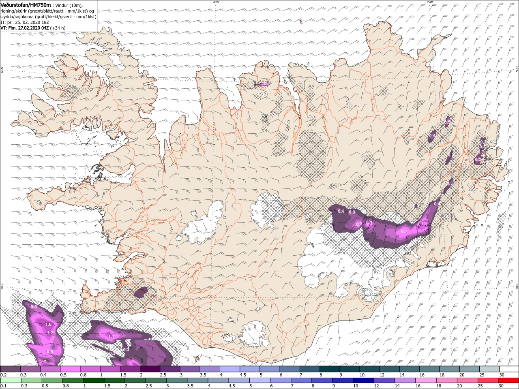Viewport: 519px width, 389px height.
Task: Click the '0.2' label on the snow scale
Action: tap(3, 375)
